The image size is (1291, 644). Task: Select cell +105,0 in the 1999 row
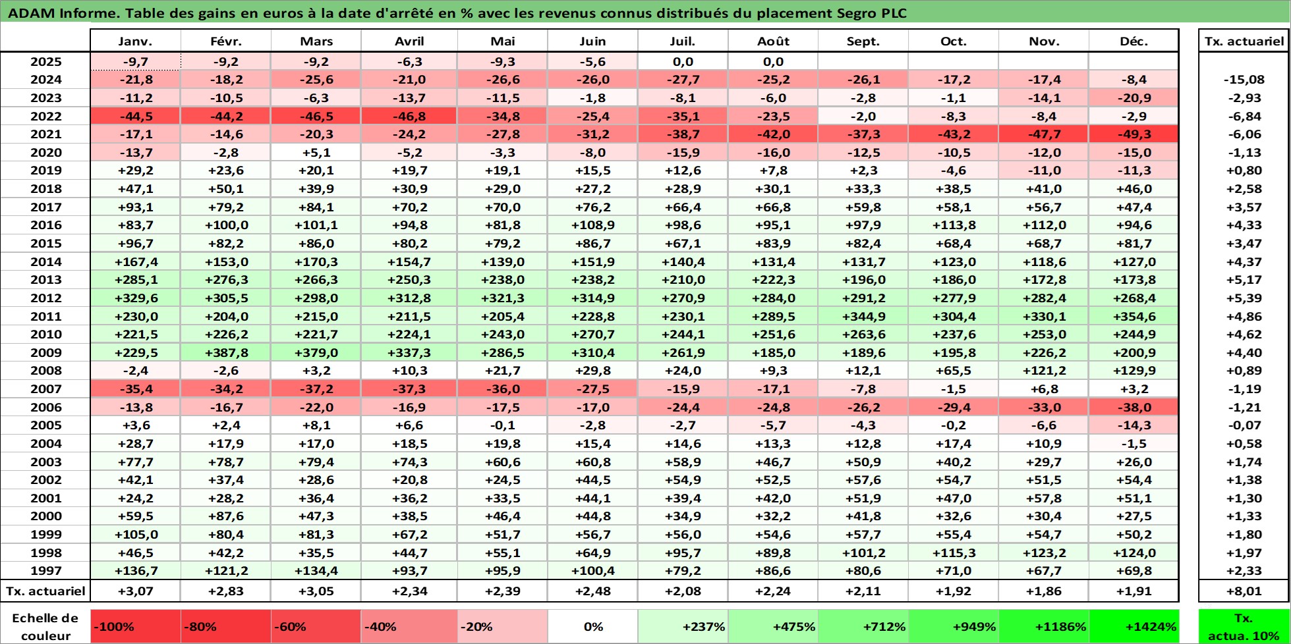coord(135,535)
